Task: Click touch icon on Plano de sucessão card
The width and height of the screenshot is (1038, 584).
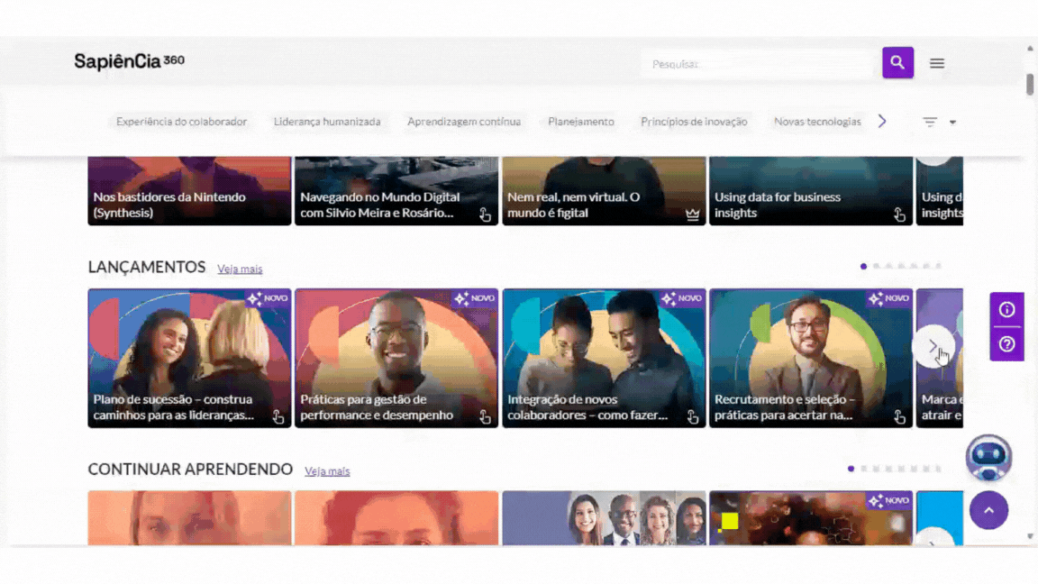Action: (278, 416)
